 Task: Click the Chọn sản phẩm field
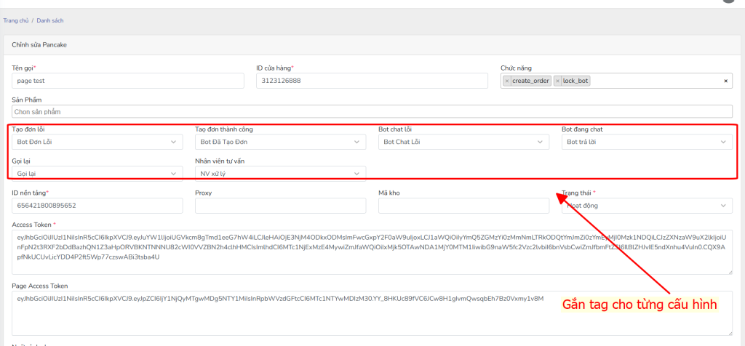372,112
